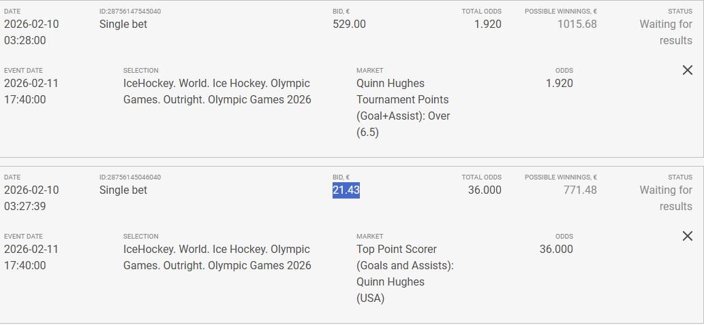Click the Total Odds value 36.000 in header row
Screen dimensions: 704x325
click(x=484, y=190)
